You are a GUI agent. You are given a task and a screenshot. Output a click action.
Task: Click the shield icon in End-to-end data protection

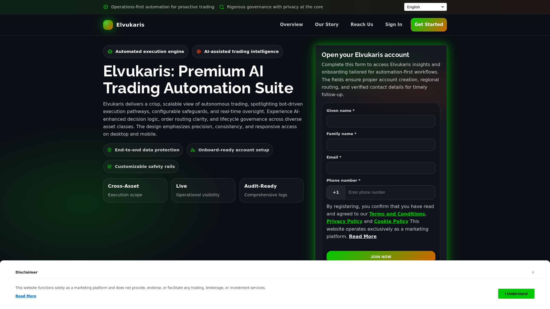coord(109,150)
